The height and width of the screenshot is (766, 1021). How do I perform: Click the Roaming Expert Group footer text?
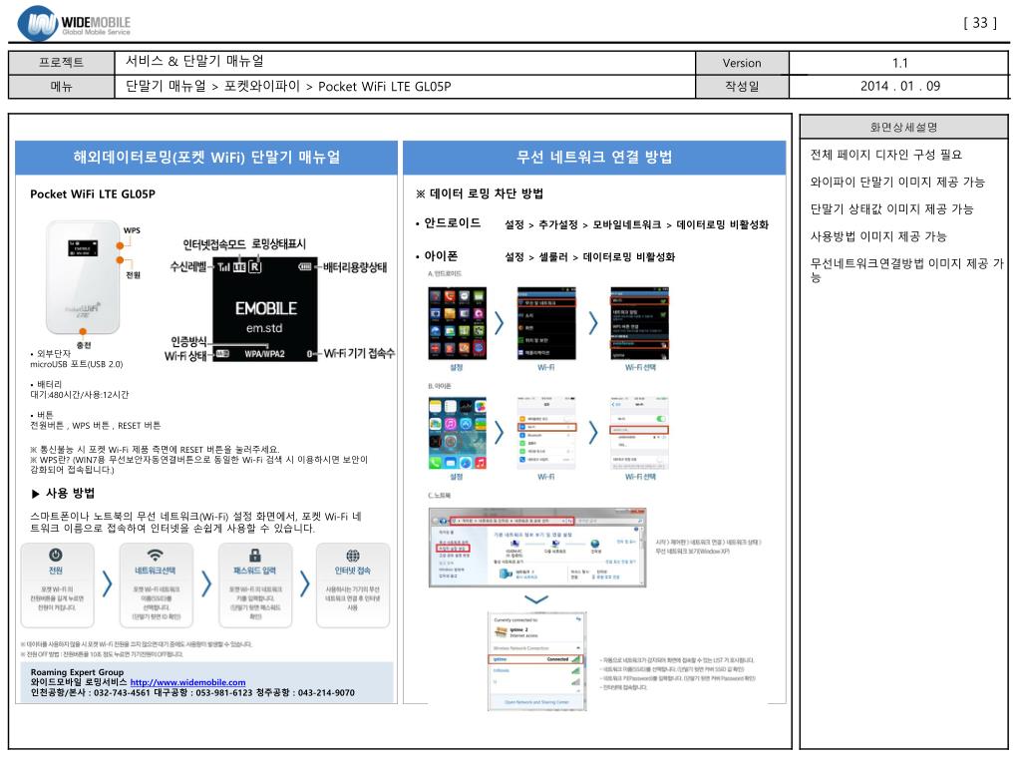pos(77,672)
